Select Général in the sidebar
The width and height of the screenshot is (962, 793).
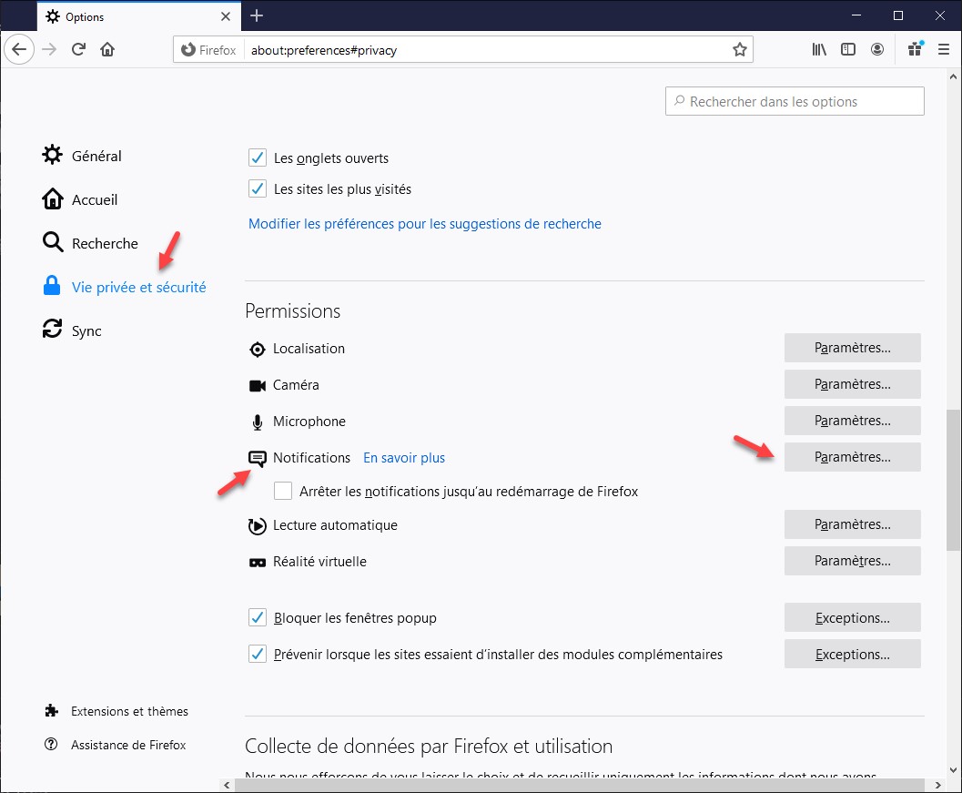[96, 156]
